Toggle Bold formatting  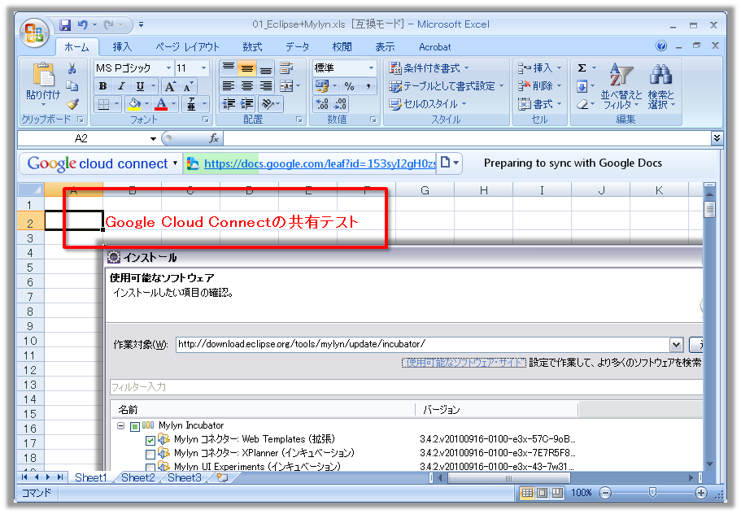(102, 86)
